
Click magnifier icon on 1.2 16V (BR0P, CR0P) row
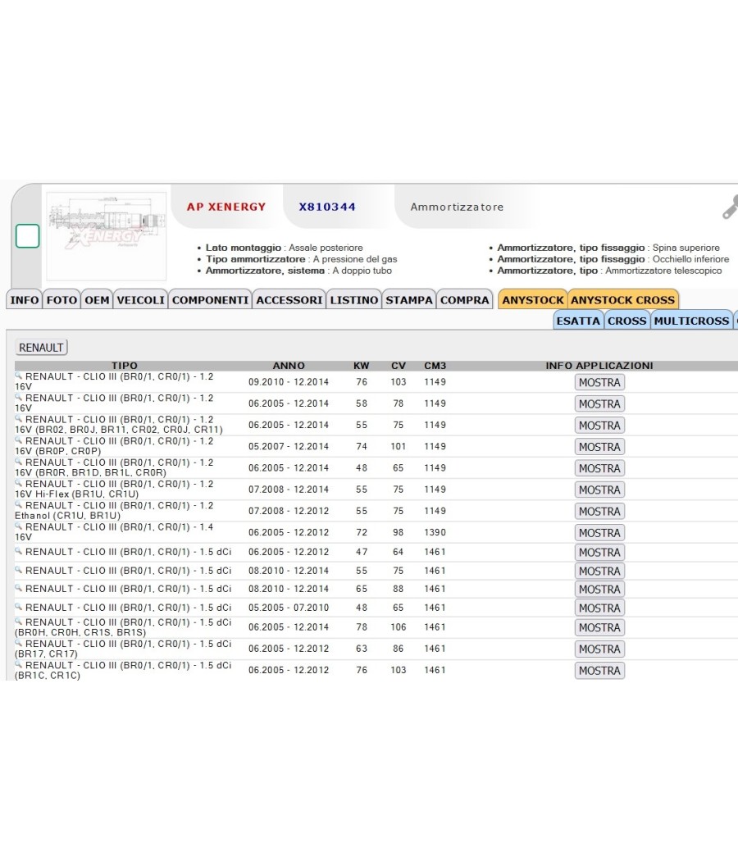[18, 440]
